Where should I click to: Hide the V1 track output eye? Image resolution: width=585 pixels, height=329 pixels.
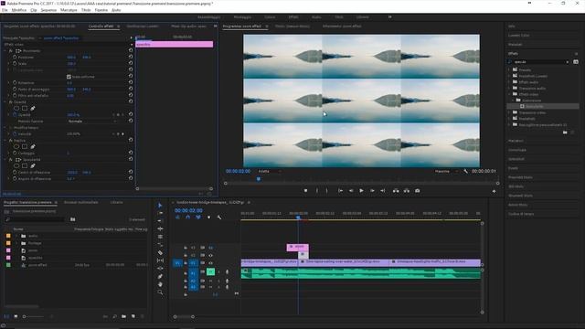point(210,263)
